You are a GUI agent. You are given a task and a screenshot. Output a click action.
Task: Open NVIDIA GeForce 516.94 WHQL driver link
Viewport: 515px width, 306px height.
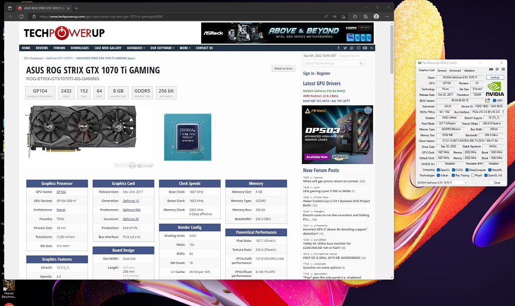coord(324,91)
